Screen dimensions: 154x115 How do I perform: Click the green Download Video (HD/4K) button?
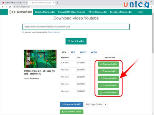point(72,112)
